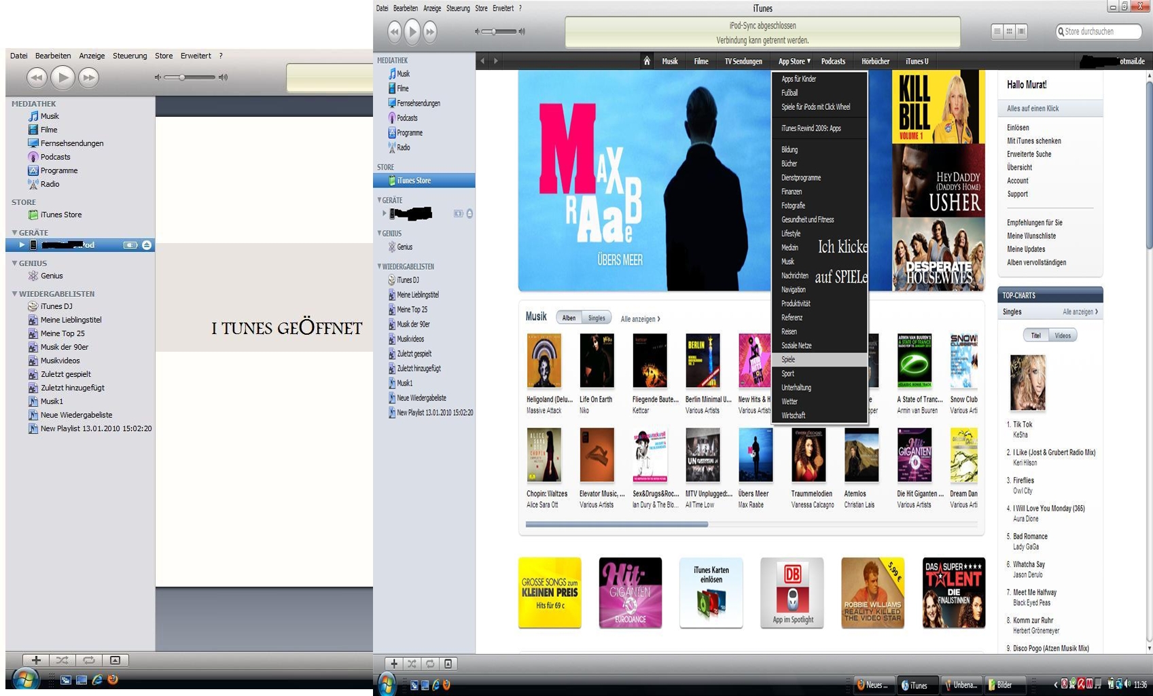
Task: Click the Tik Tok chart entry
Action: click(x=1023, y=424)
